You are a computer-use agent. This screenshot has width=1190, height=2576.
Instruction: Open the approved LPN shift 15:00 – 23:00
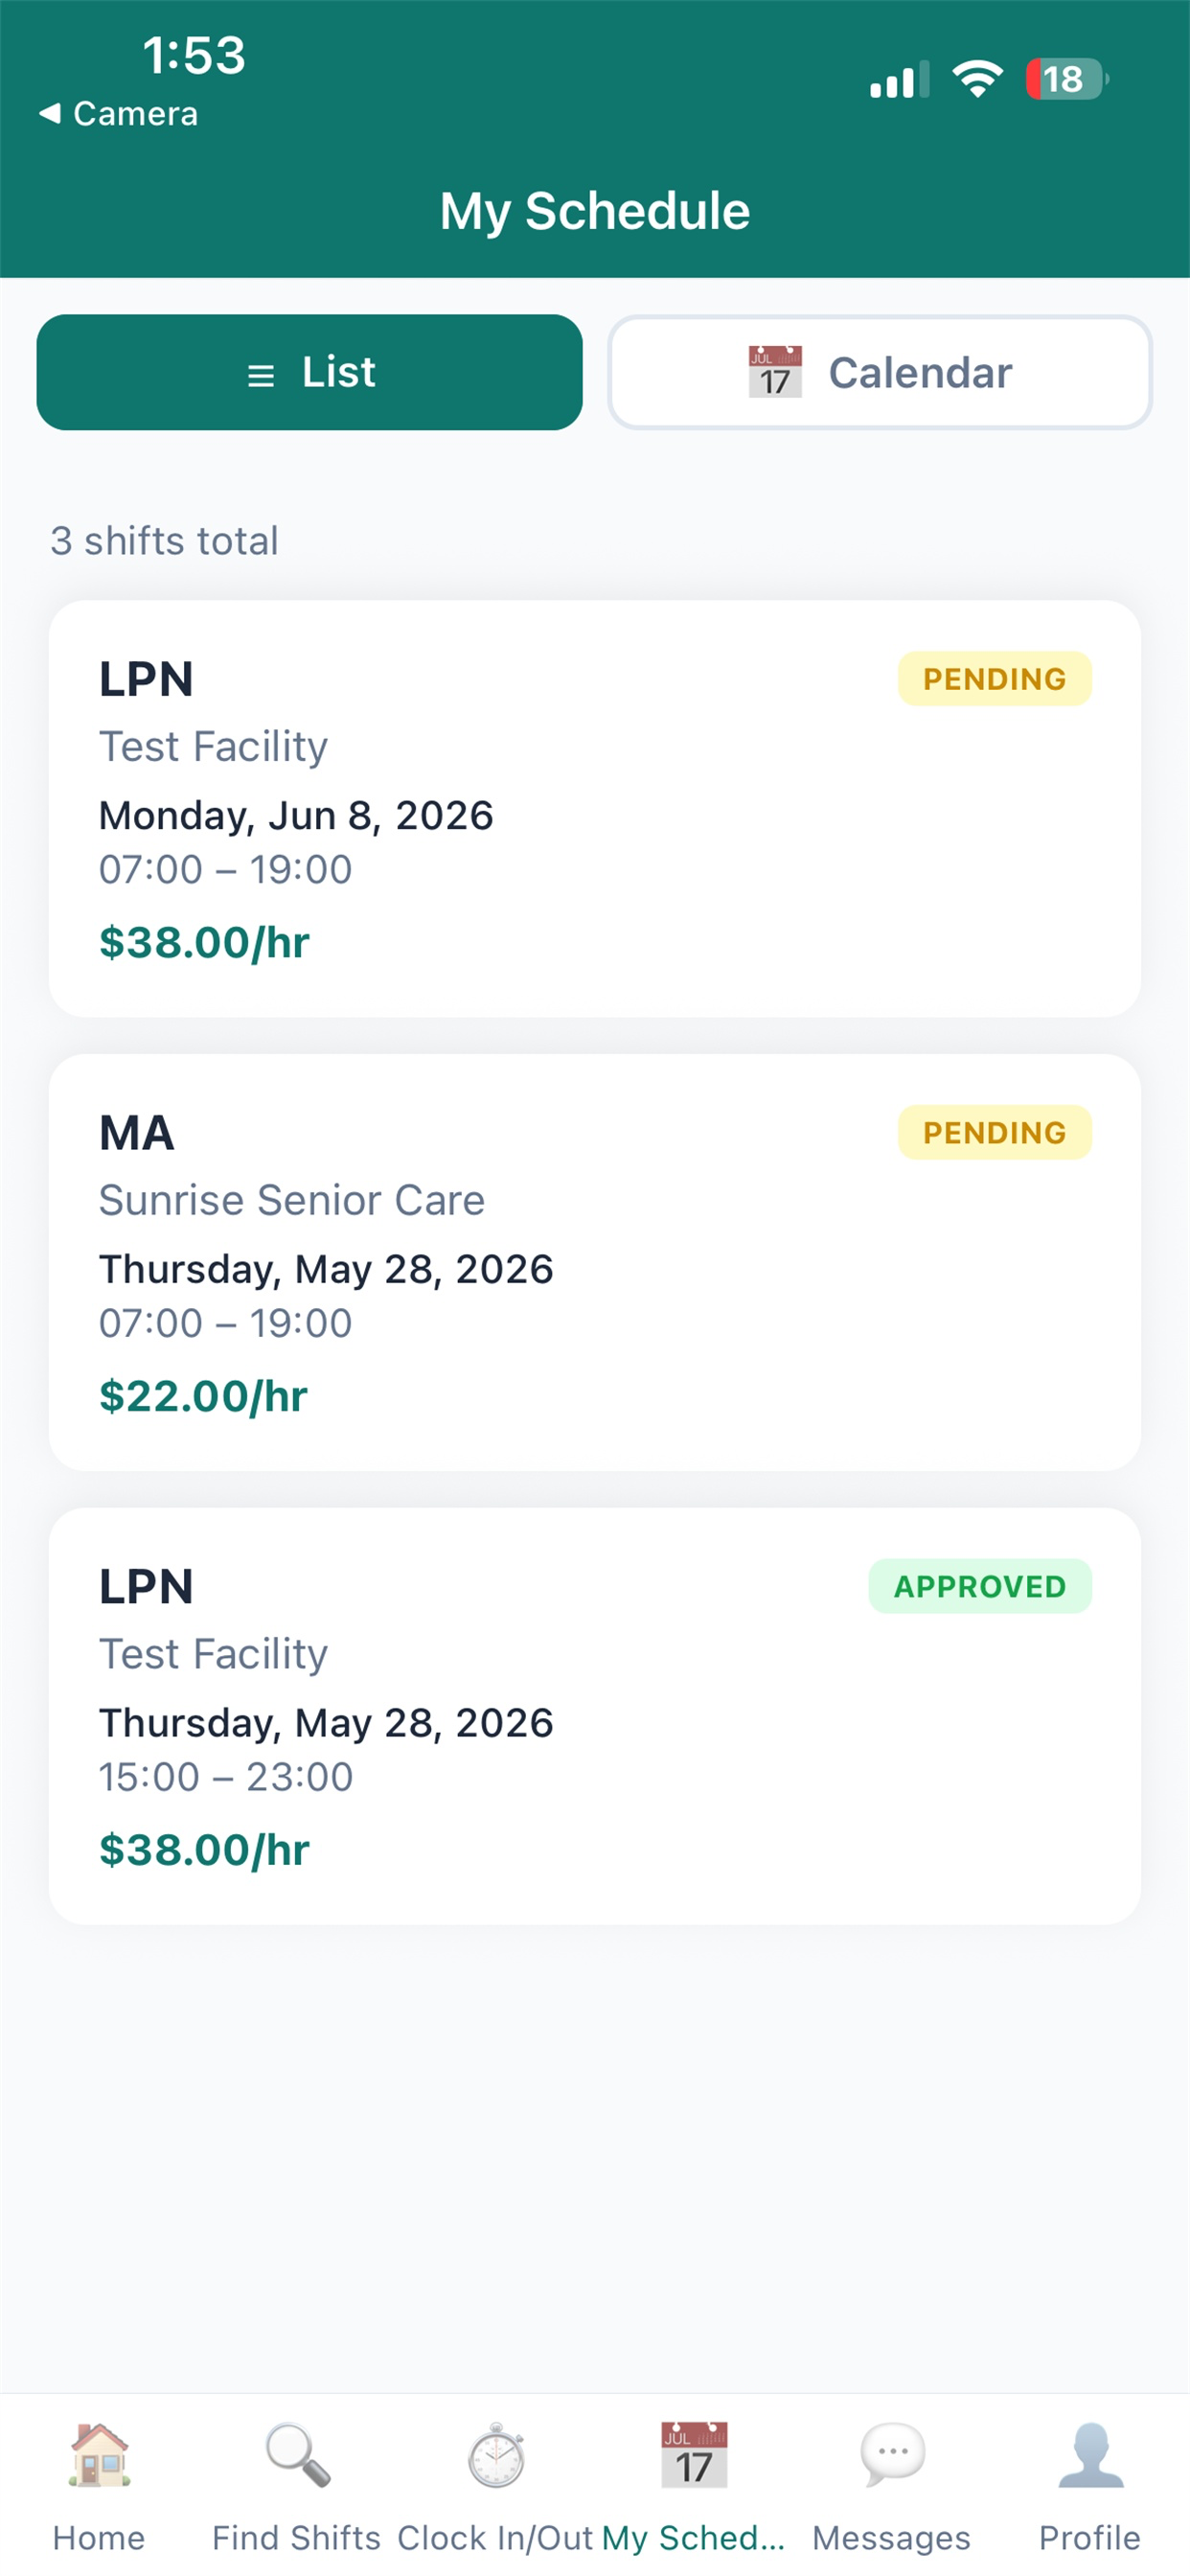click(x=595, y=1716)
